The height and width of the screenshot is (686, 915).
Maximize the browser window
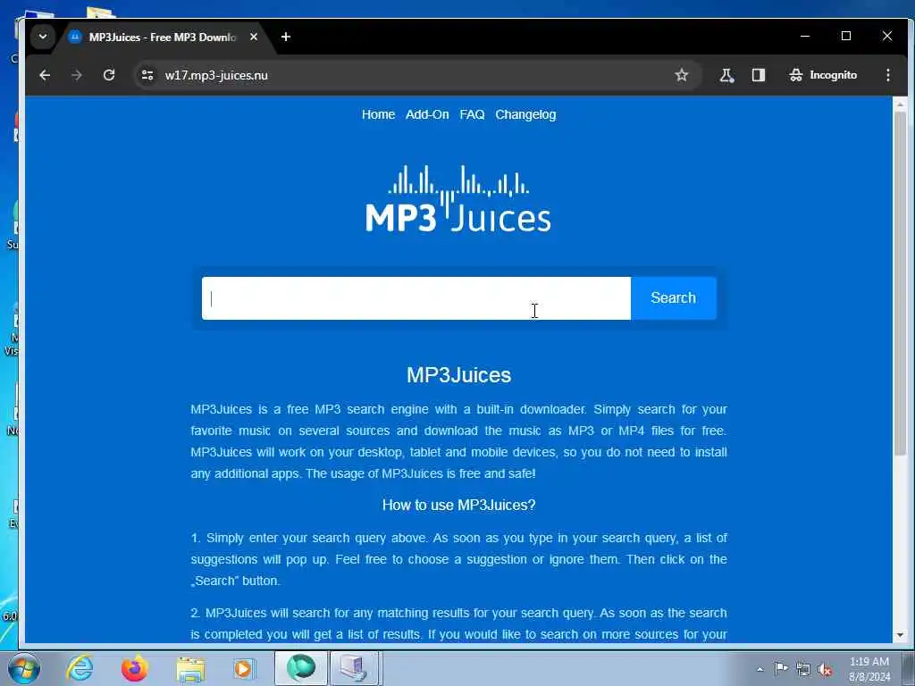click(846, 36)
